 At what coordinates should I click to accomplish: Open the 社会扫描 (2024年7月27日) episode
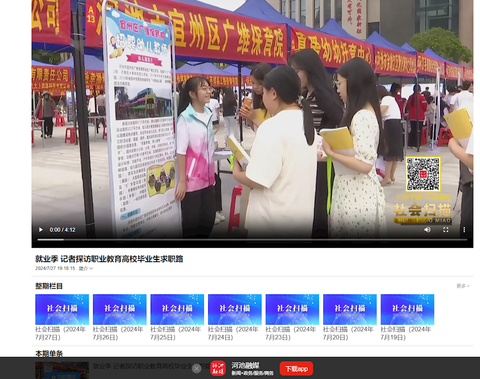coord(61,309)
